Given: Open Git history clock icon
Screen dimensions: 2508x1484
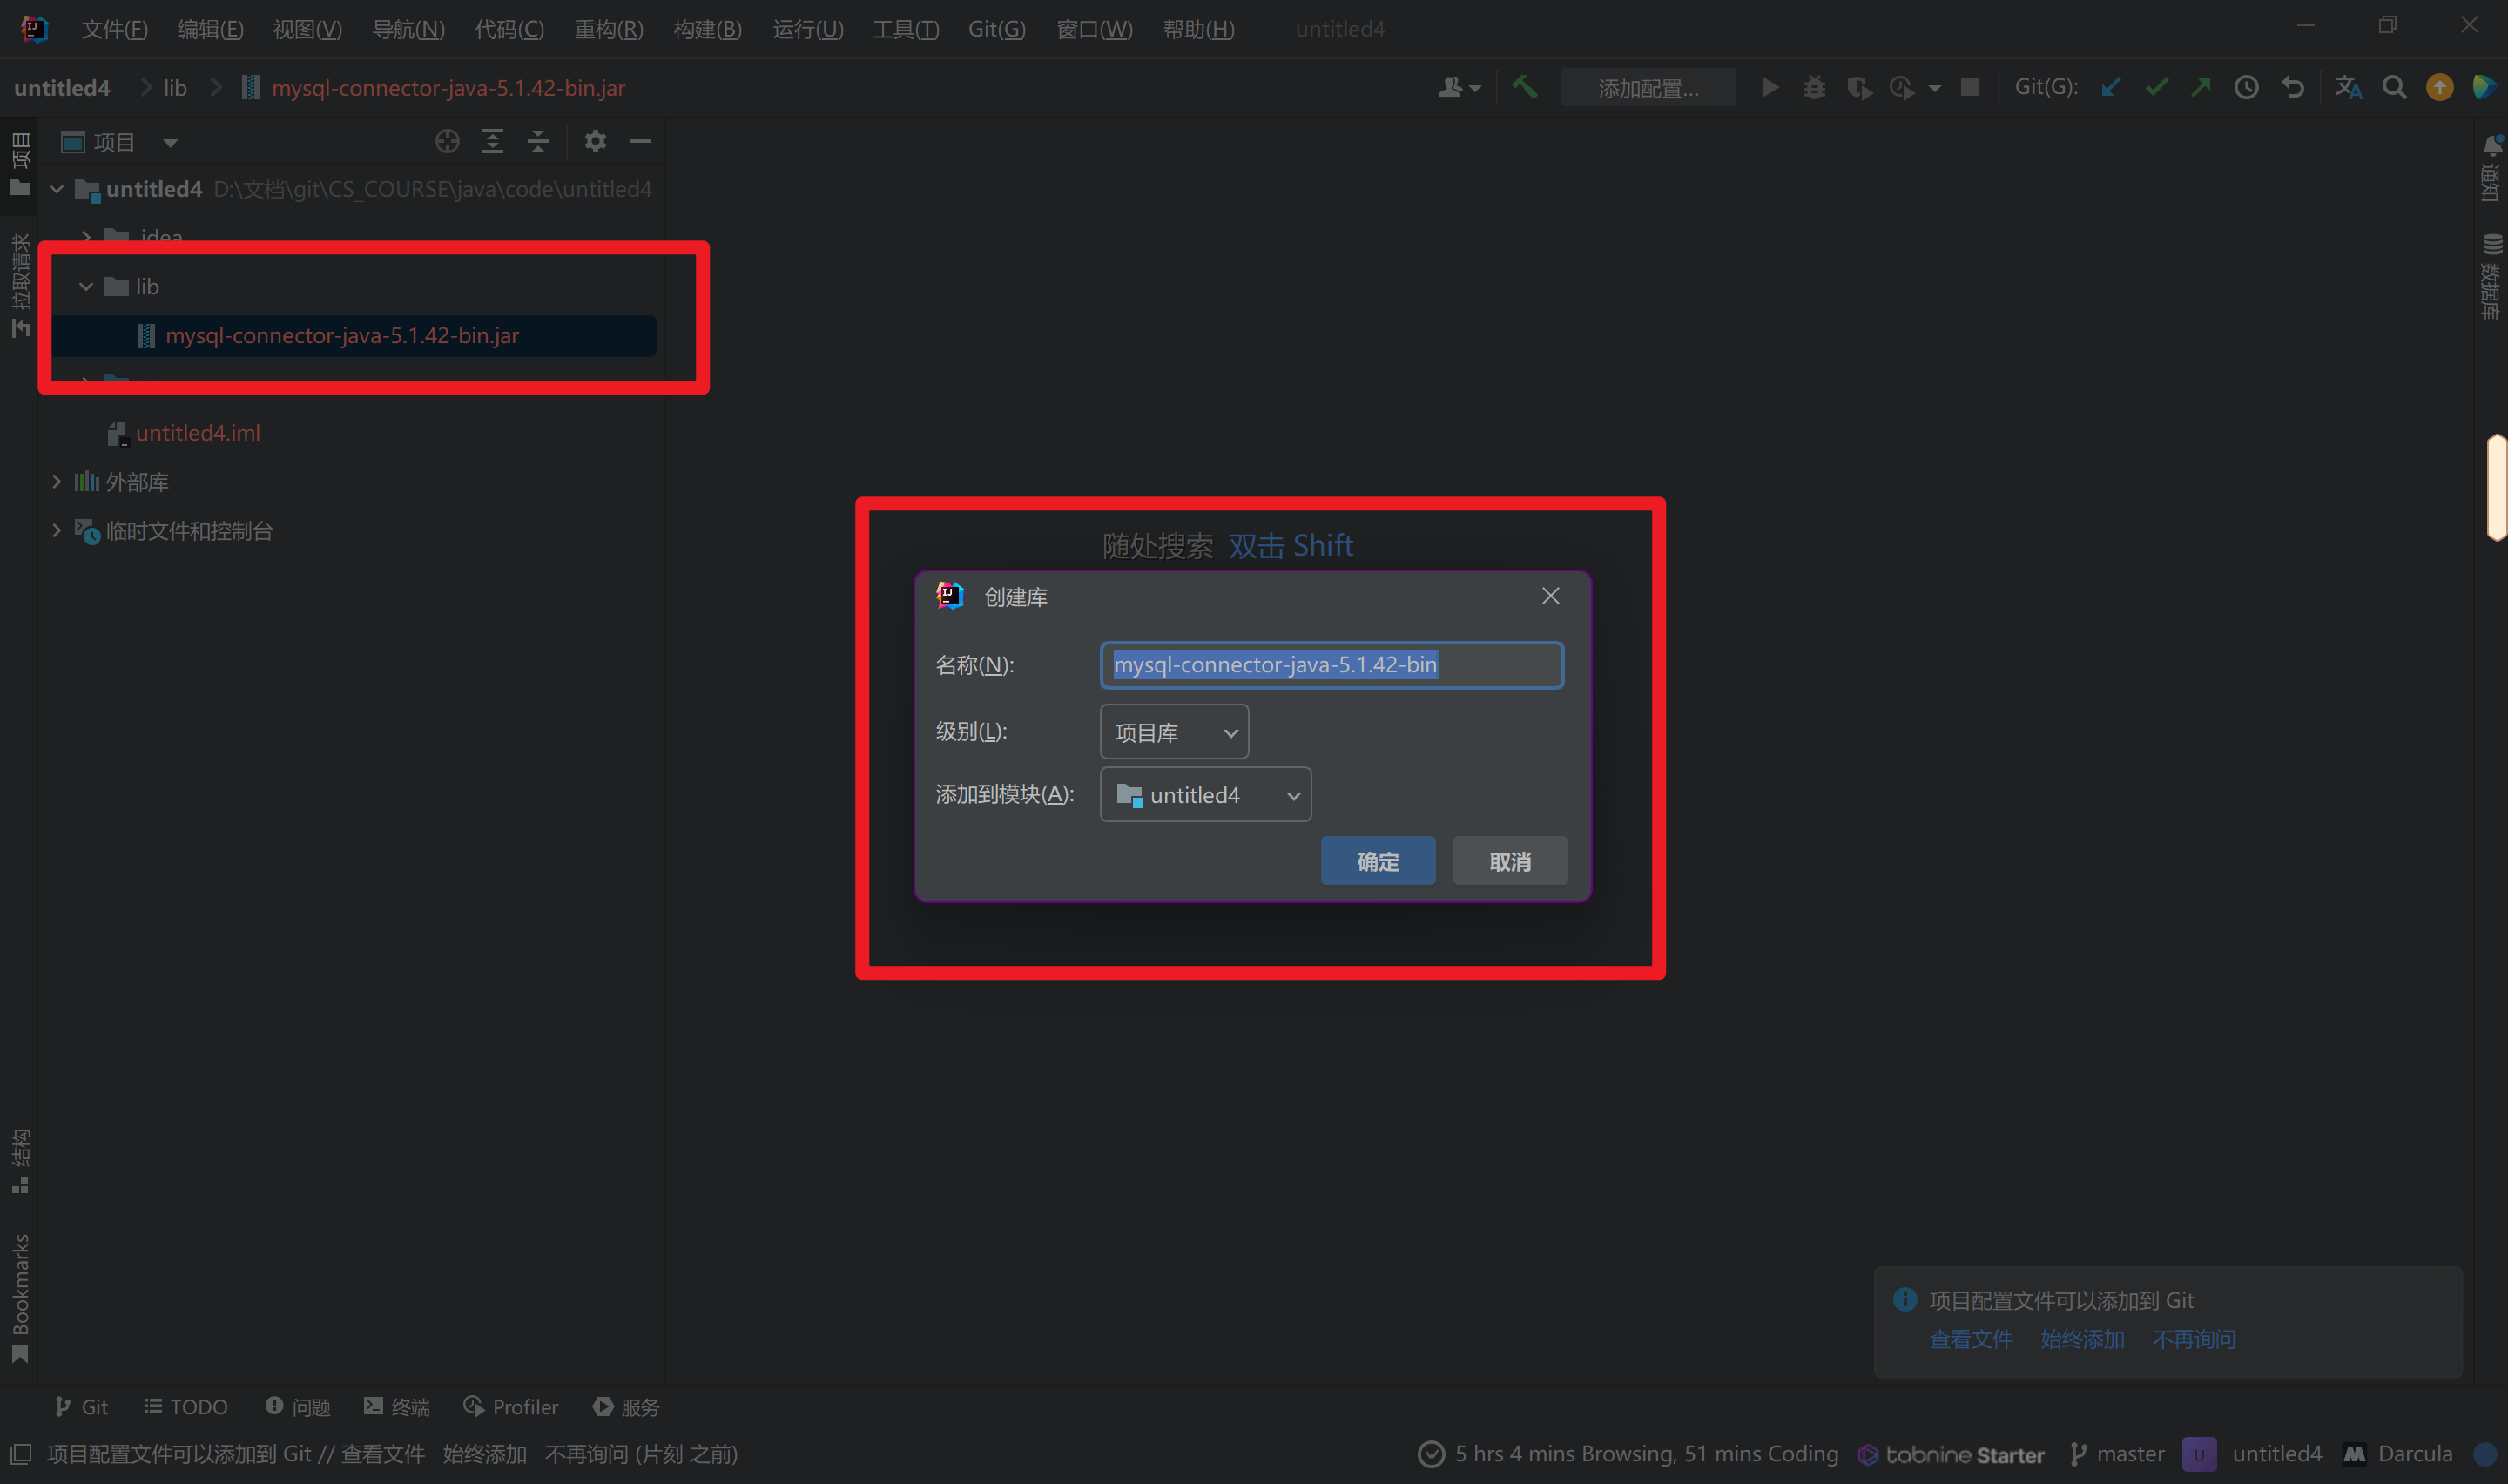Looking at the screenshot, I should tap(2246, 87).
